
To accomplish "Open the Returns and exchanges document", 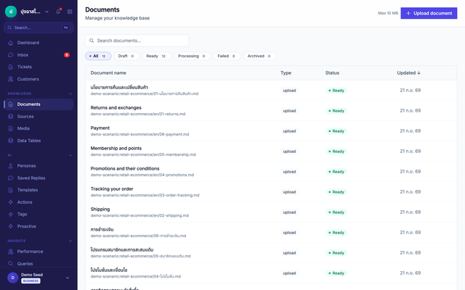I will pos(116,108).
